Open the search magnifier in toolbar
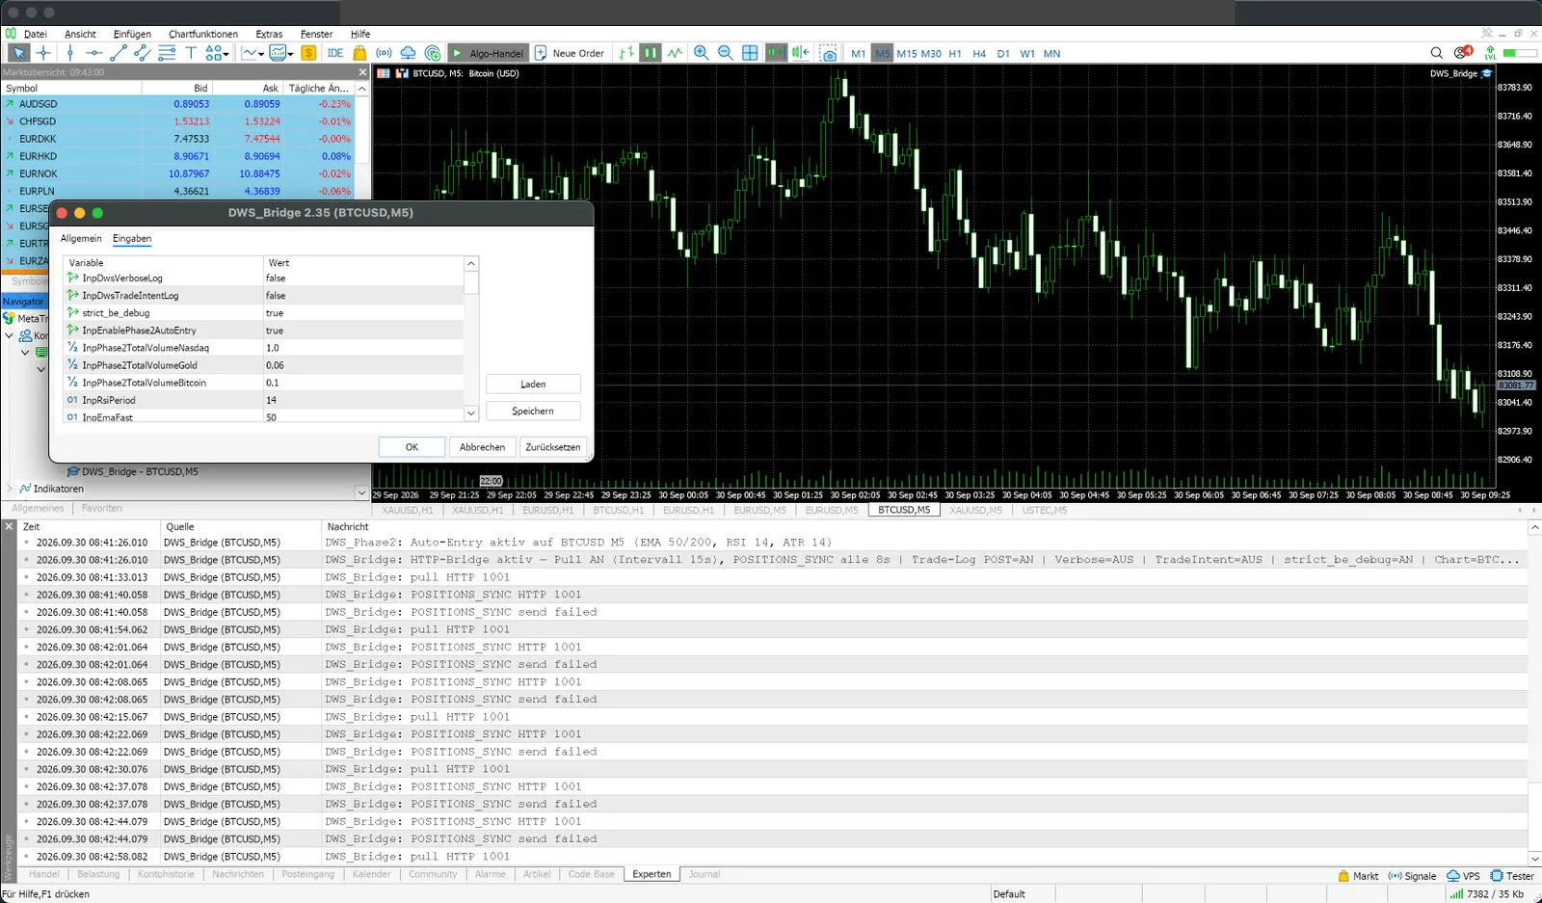The width and height of the screenshot is (1542, 903). pyautogui.click(x=1436, y=53)
